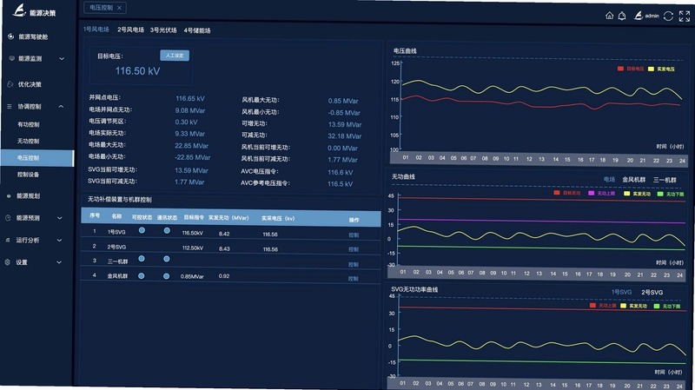Toggle 可控状态 indicator for 金风机群
Screen dimensions: 695x390
[141, 275]
